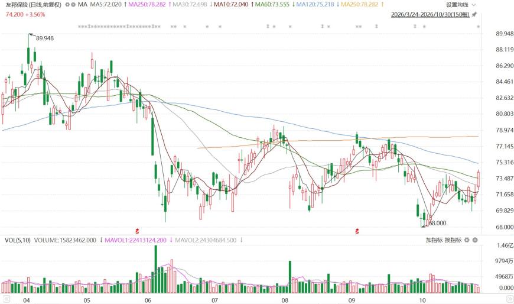The height and width of the screenshot is (304, 514).
Task: Jump to latest data with right double-arrow
Action: pos(509,299)
